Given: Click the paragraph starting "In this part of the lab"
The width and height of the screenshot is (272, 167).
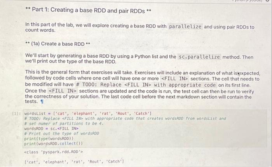Looking at the screenshot, I should (139, 28).
